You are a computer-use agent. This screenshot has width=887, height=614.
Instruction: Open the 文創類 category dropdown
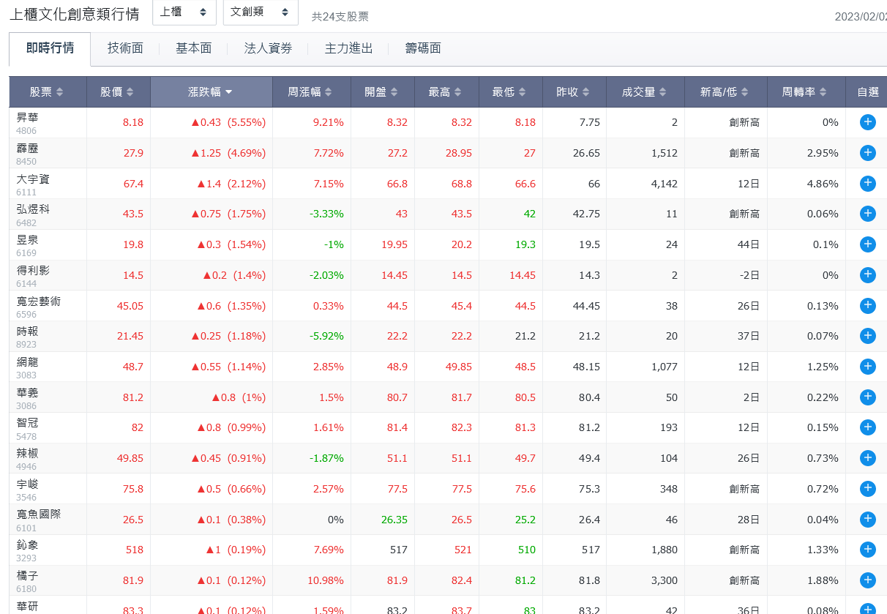pyautogui.click(x=260, y=12)
